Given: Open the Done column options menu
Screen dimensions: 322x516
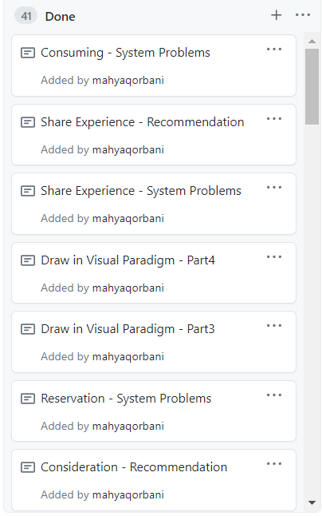Looking at the screenshot, I should (303, 15).
